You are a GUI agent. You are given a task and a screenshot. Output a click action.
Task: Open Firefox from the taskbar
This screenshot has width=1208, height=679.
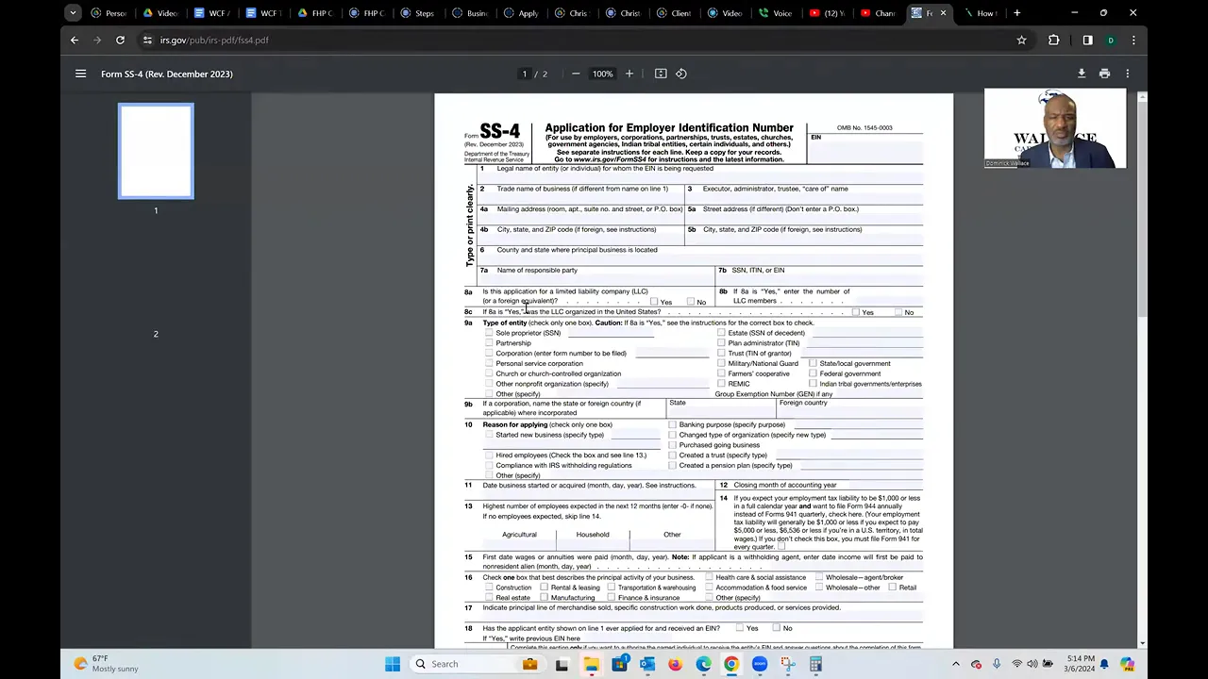[x=675, y=664]
